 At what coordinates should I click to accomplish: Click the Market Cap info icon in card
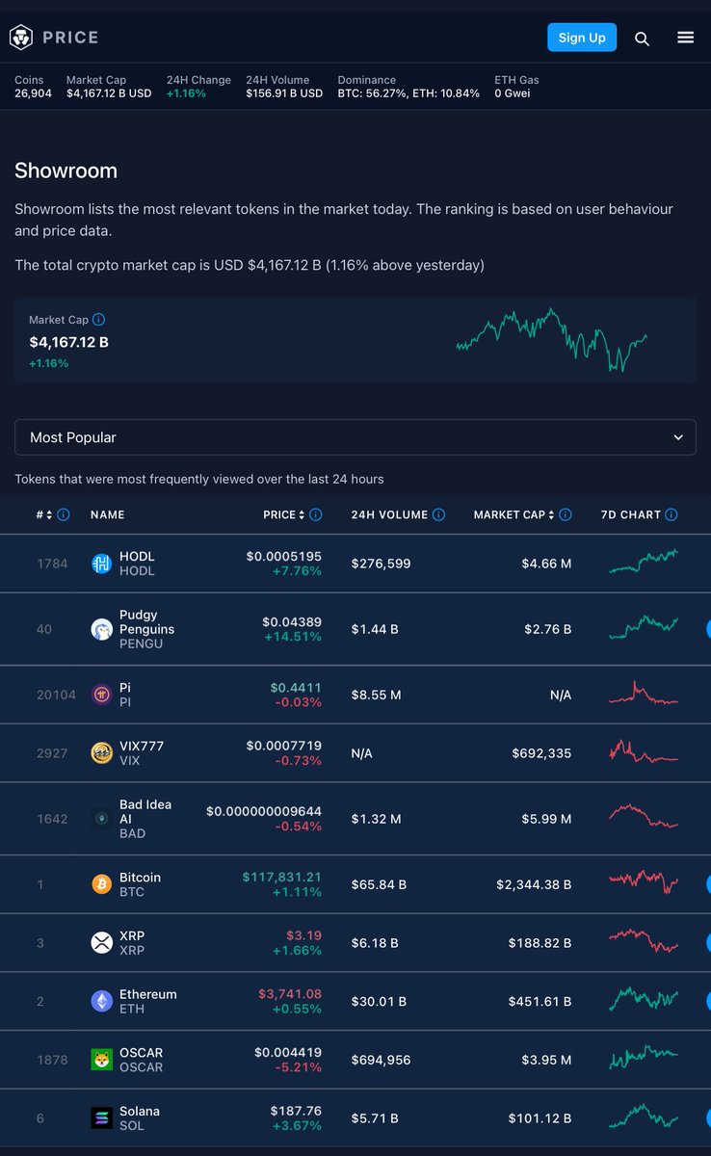tap(99, 320)
